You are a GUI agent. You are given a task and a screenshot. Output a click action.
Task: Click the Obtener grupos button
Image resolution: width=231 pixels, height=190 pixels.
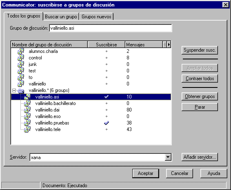coord(200,96)
